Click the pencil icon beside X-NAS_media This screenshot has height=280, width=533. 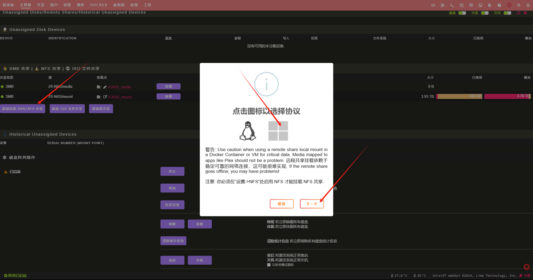point(105,87)
